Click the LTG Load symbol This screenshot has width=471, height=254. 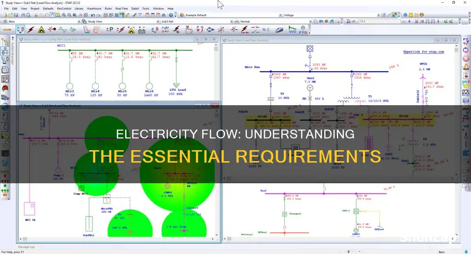click(x=176, y=85)
